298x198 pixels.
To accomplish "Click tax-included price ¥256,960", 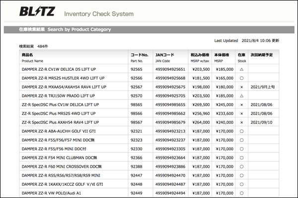I will pos(201,113).
